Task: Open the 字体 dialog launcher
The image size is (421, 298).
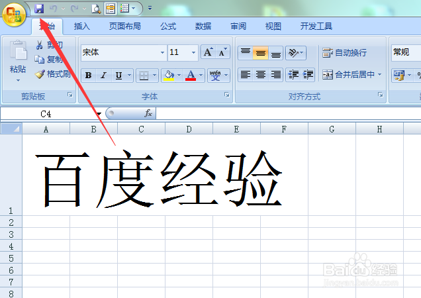Action: point(227,95)
